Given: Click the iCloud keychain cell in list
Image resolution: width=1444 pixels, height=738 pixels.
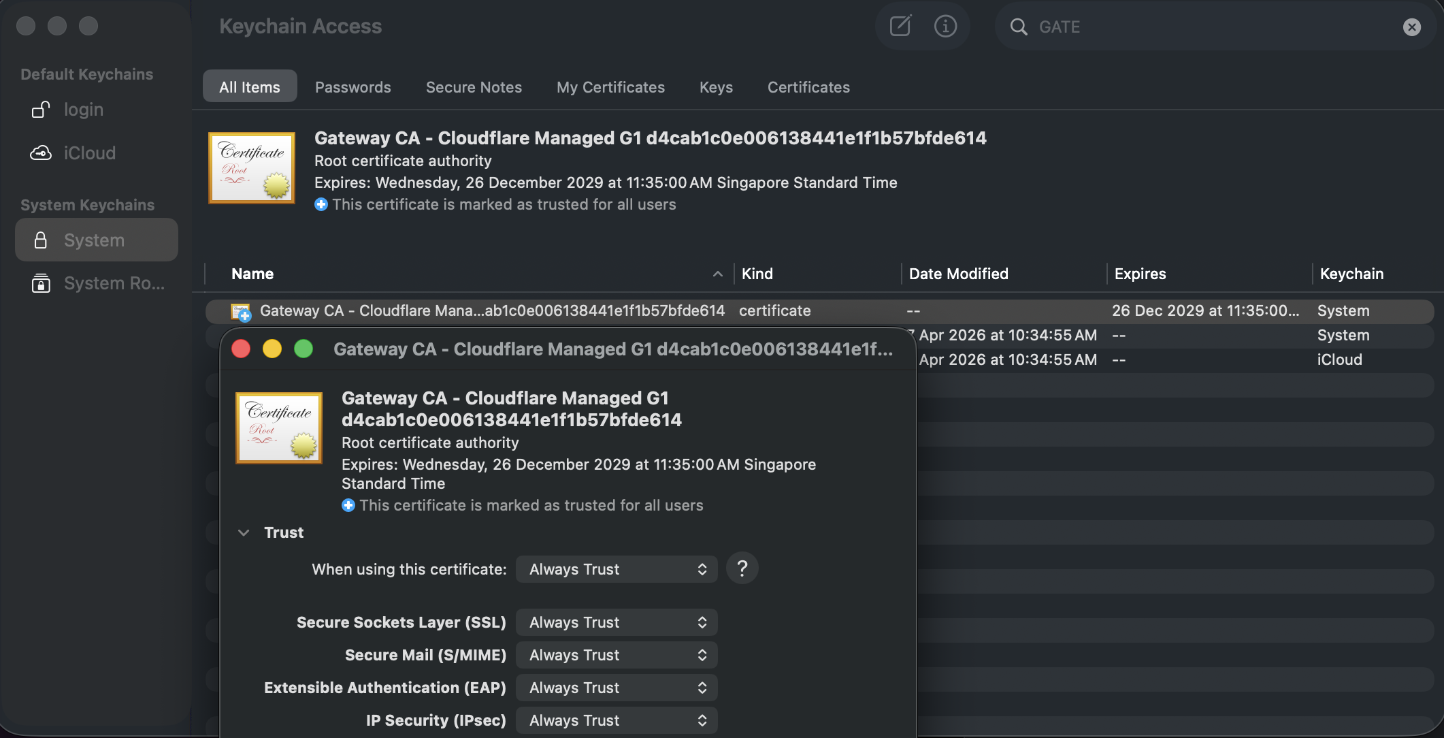Looking at the screenshot, I should (1339, 359).
